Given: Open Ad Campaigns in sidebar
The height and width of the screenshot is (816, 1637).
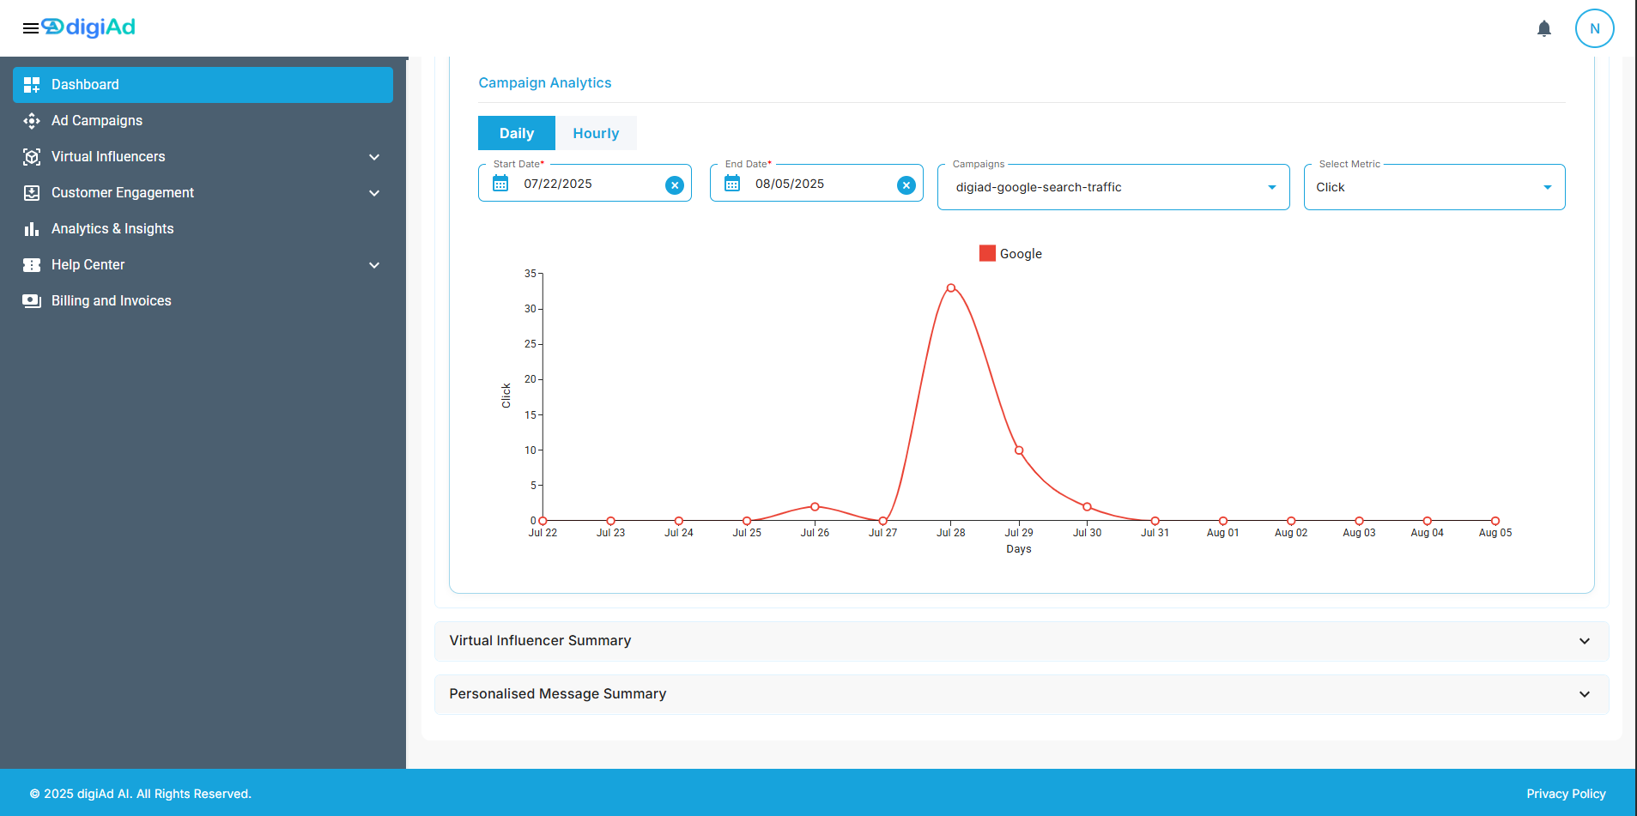Looking at the screenshot, I should pos(203,121).
